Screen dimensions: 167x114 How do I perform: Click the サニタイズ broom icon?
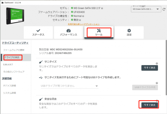41,62
